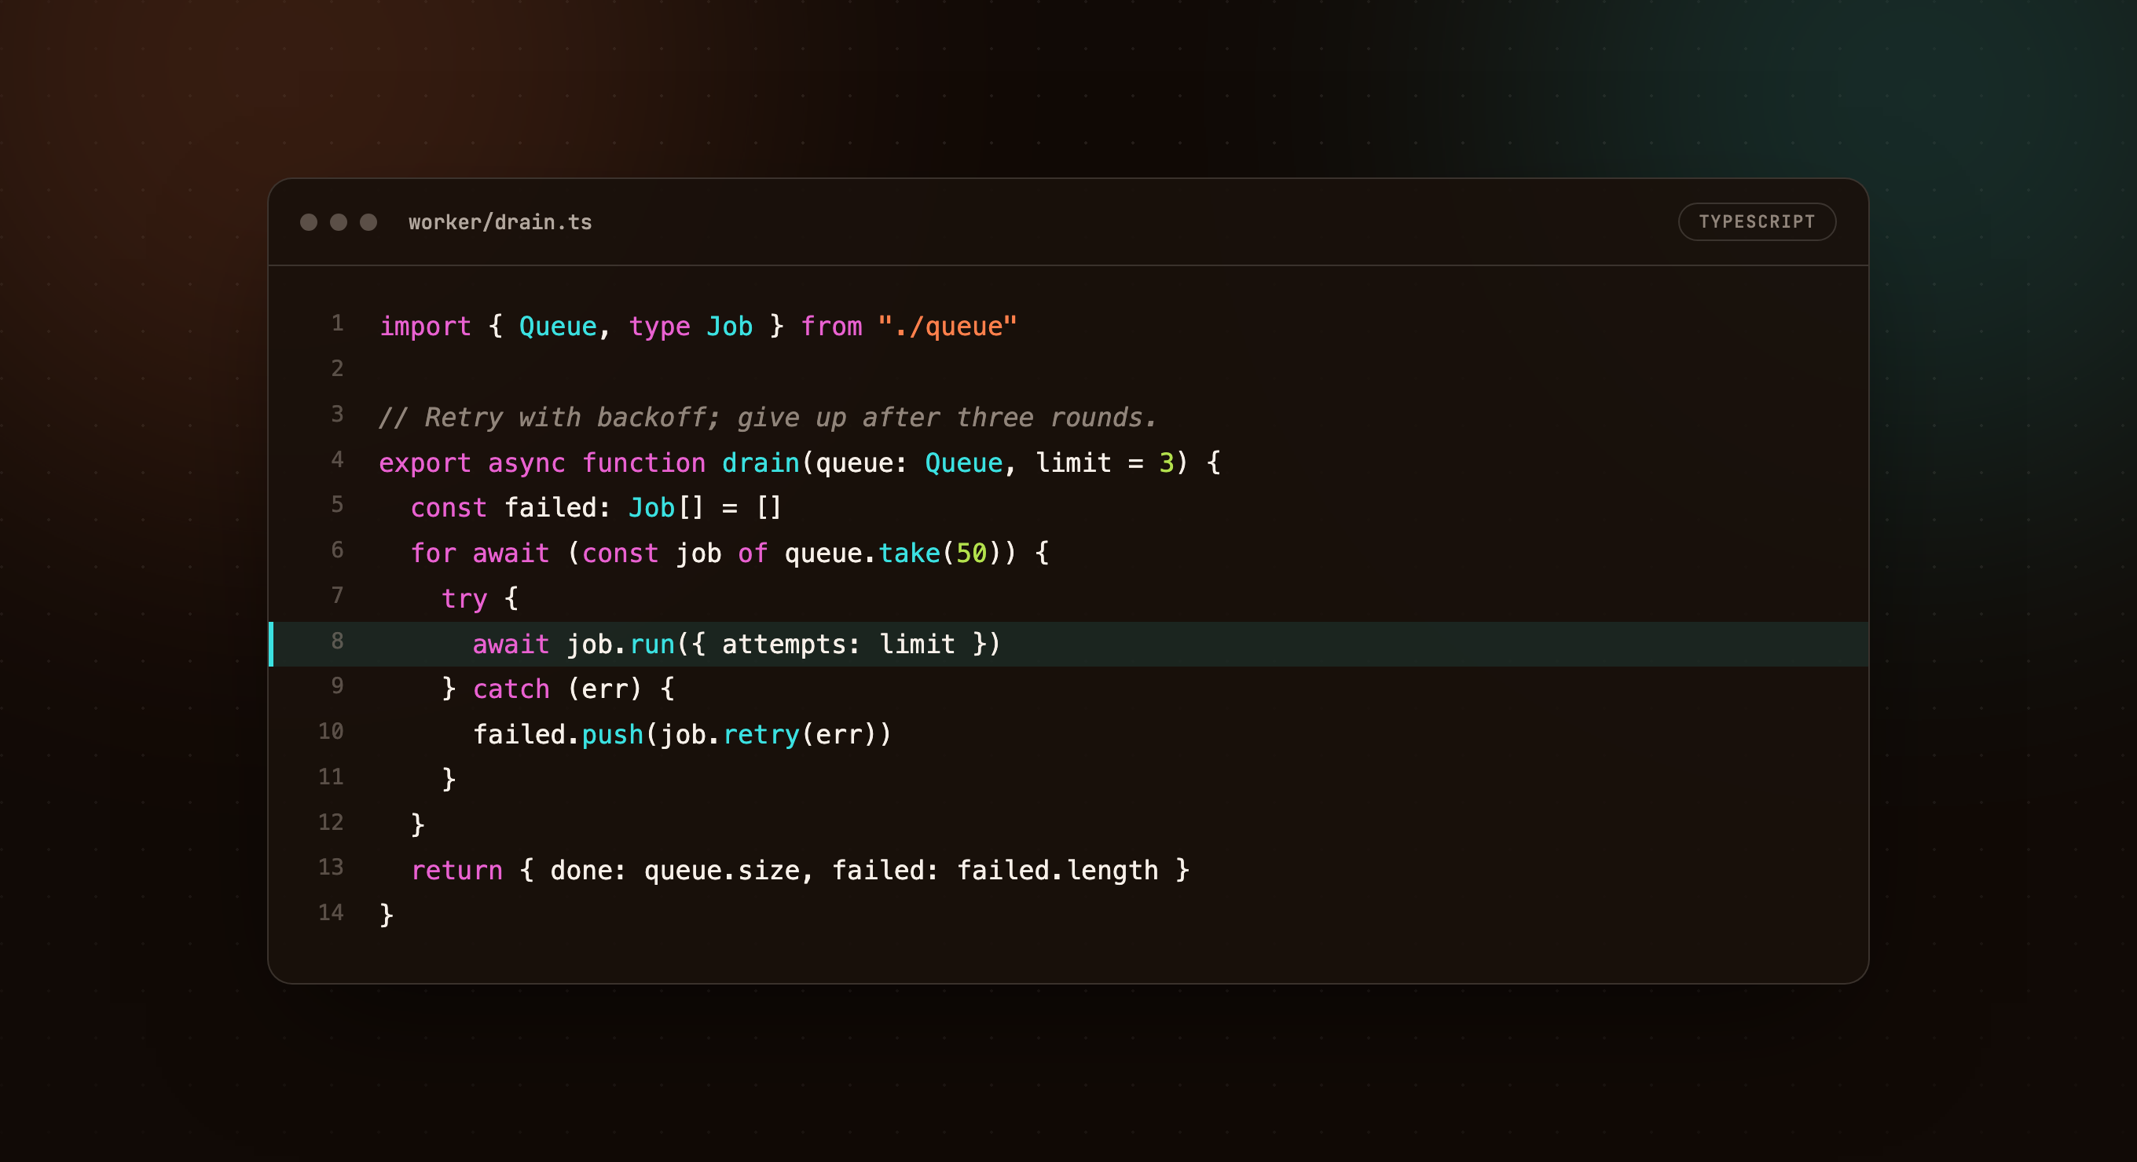Click the comment "Retry with backoff" line
Image resolution: width=2137 pixels, height=1162 pixels.
pos(768,417)
